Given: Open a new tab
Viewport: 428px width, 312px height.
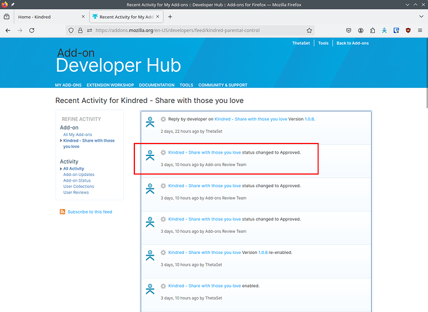Looking at the screenshot, I should 170,17.
